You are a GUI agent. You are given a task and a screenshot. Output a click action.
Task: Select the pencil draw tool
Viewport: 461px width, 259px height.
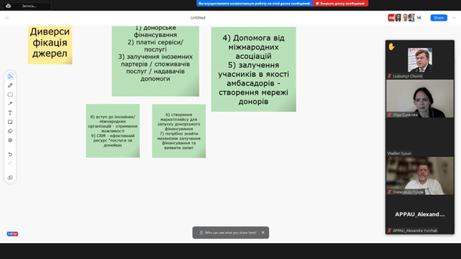pos(10,85)
